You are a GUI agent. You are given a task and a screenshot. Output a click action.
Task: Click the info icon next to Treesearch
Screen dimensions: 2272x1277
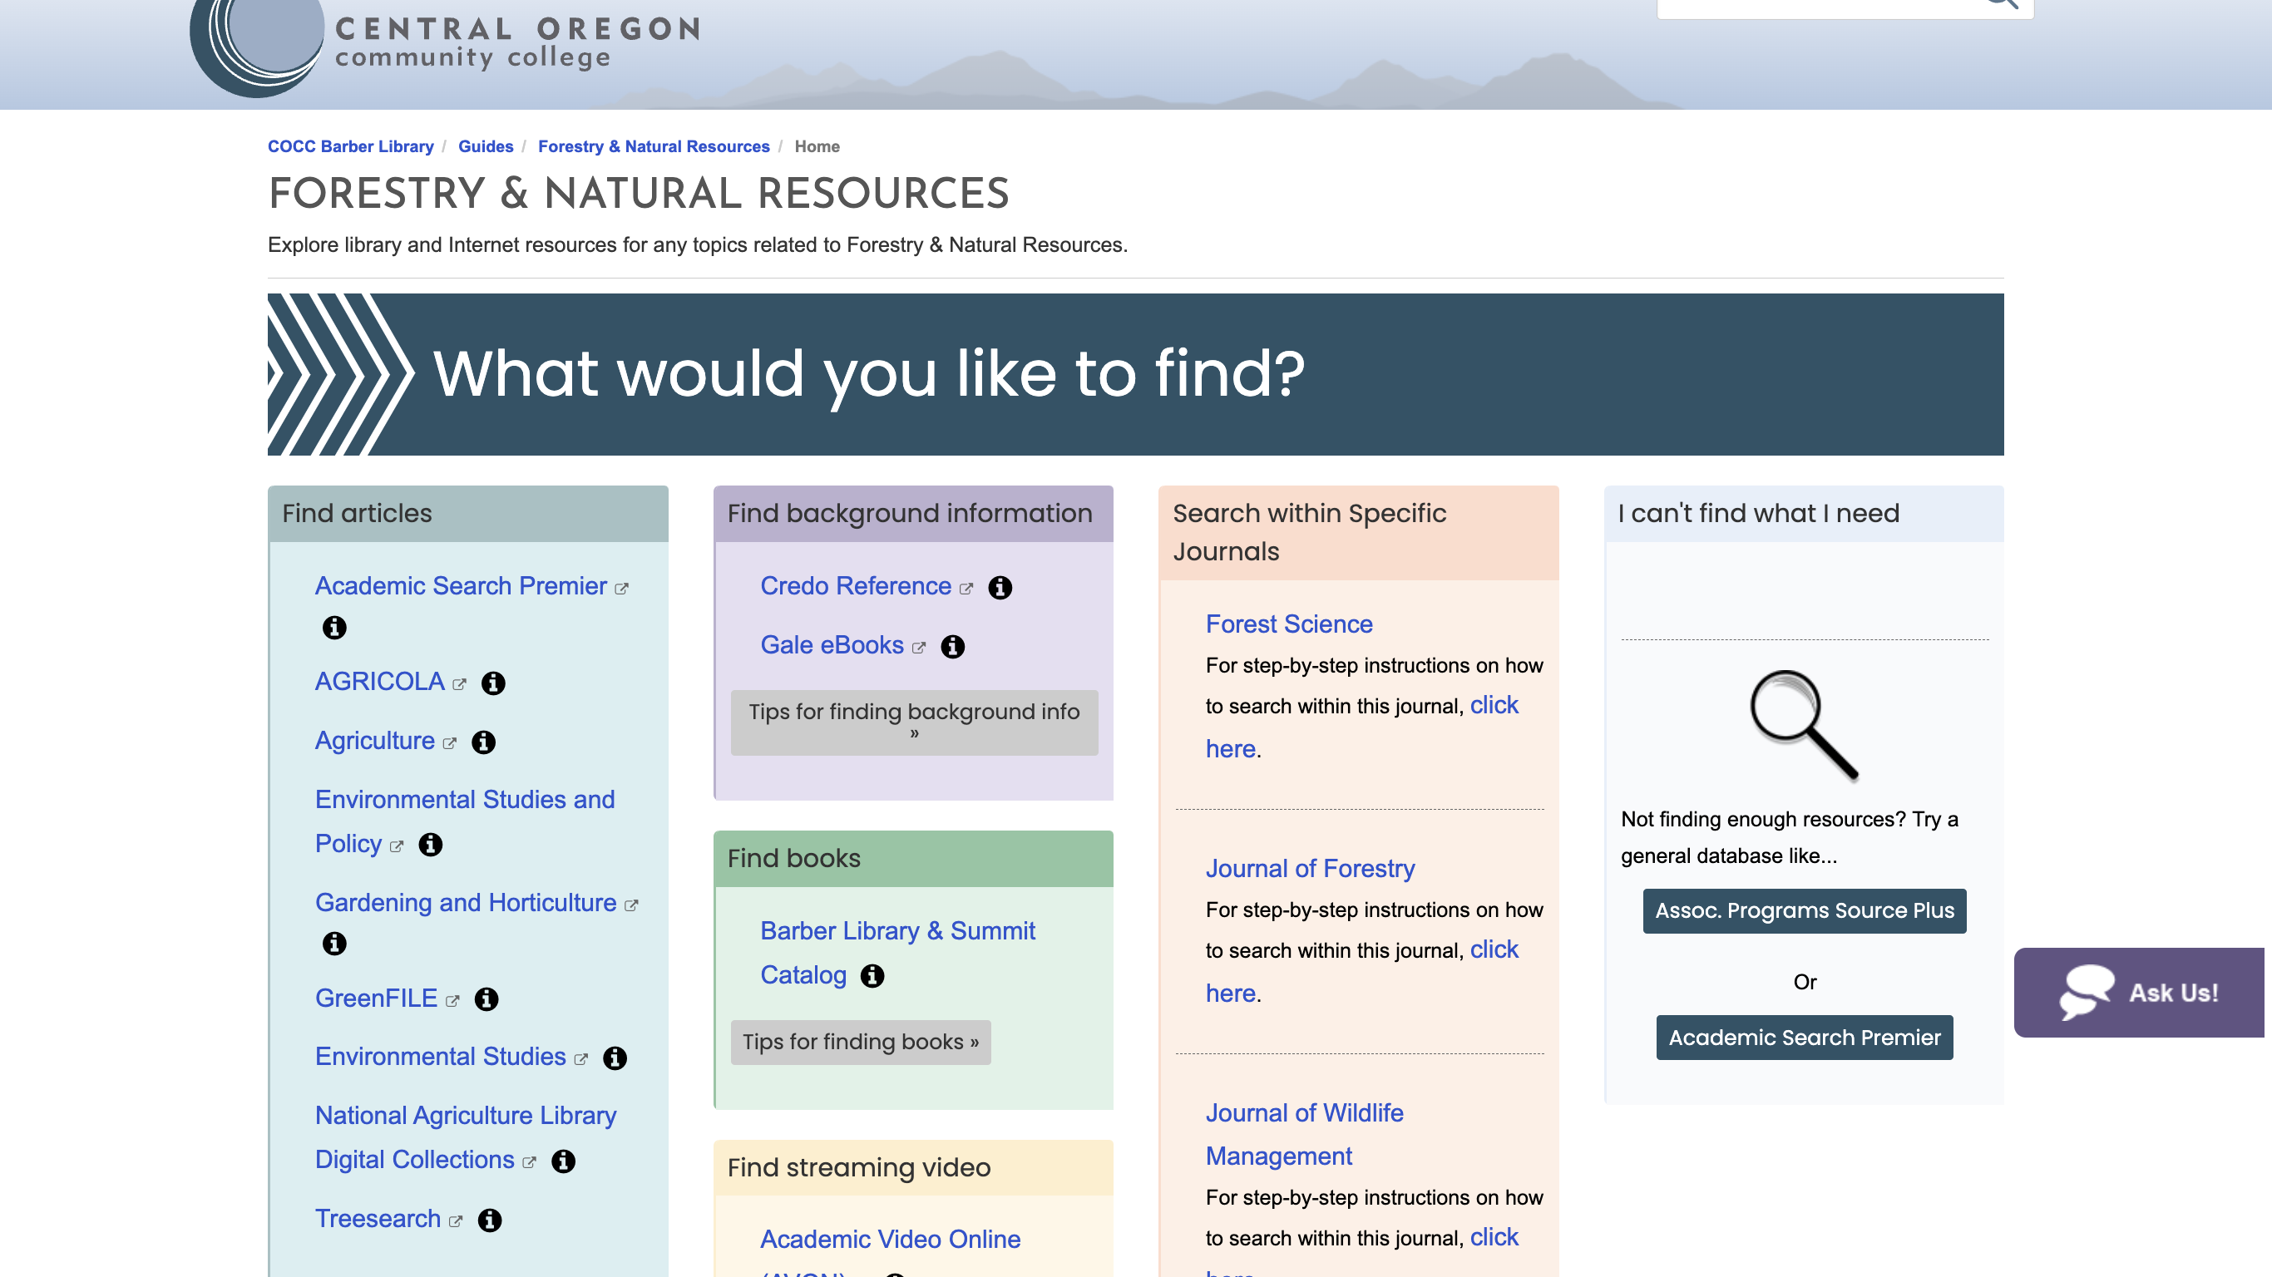tap(490, 1220)
